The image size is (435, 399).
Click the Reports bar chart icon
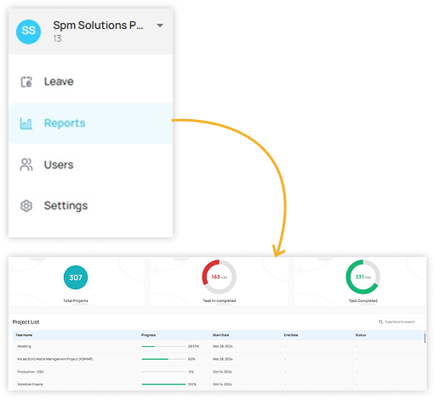point(26,123)
